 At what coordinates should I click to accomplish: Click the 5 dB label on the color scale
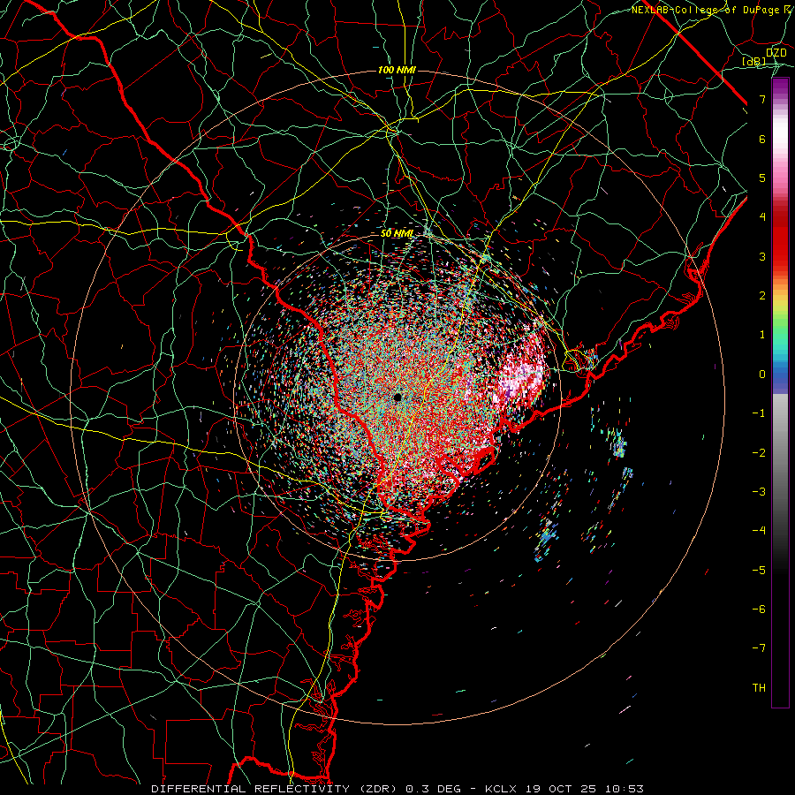pyautogui.click(x=762, y=178)
